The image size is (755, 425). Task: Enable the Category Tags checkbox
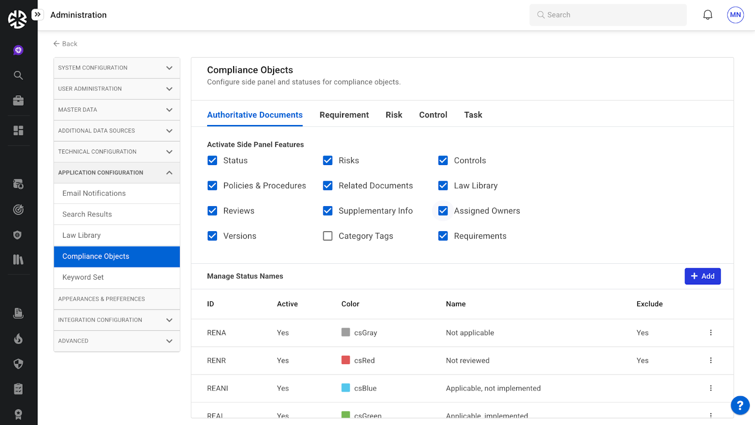pyautogui.click(x=327, y=236)
